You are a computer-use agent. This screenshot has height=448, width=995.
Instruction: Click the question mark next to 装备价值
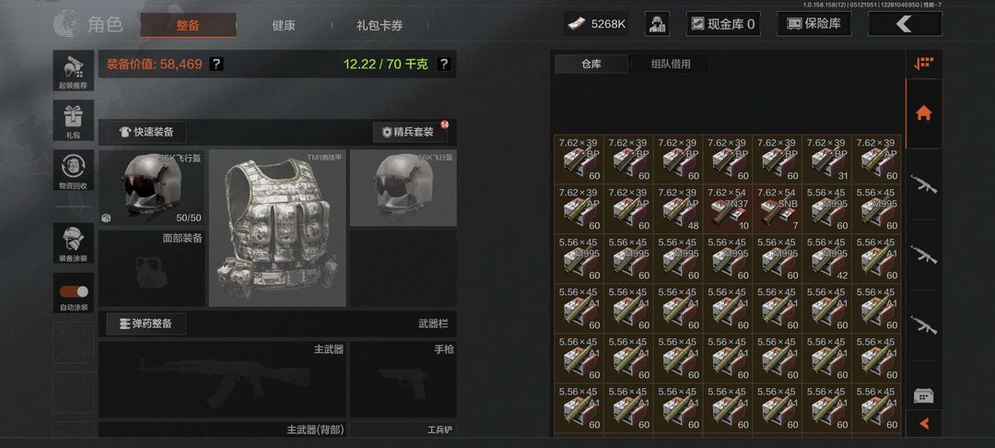[x=216, y=65]
